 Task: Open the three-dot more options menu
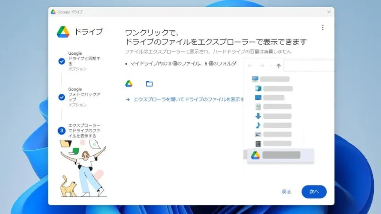point(322,28)
